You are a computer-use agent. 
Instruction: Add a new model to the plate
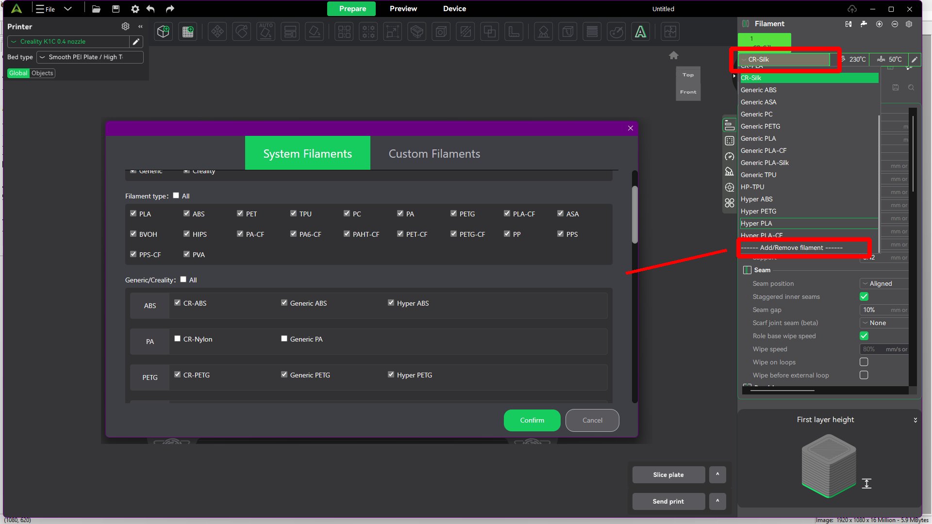pyautogui.click(x=163, y=31)
